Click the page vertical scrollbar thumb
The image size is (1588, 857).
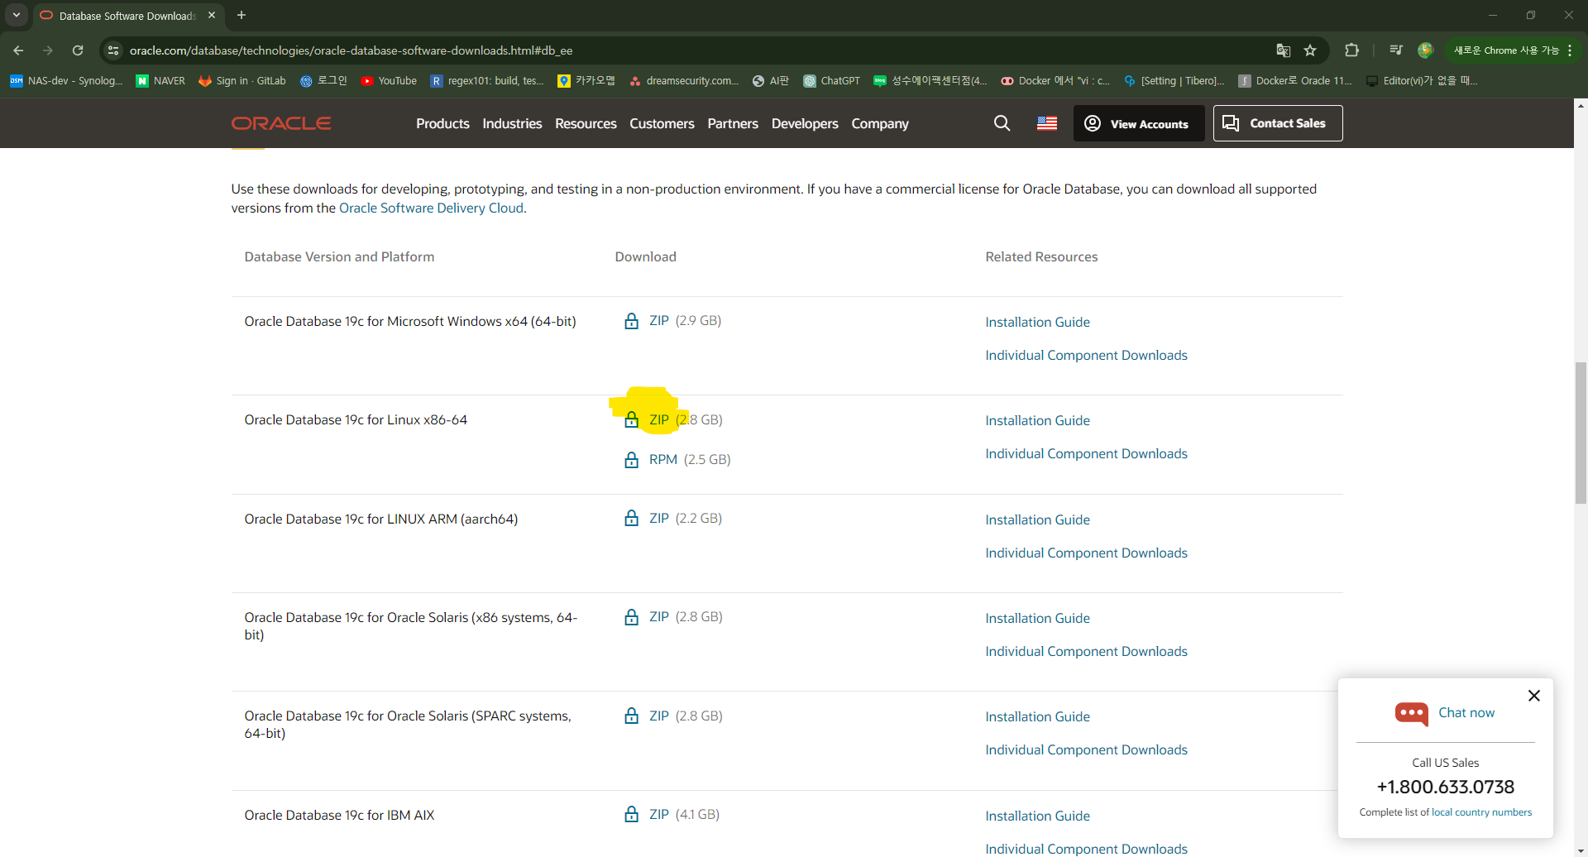click(x=1581, y=432)
